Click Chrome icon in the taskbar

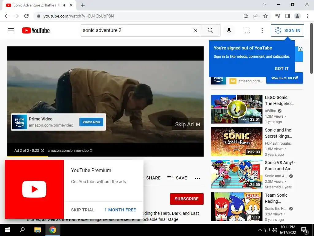53,230
